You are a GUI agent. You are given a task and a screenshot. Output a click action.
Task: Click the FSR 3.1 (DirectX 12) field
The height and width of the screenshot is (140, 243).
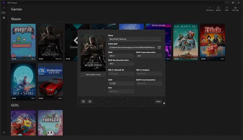click(x=121, y=74)
